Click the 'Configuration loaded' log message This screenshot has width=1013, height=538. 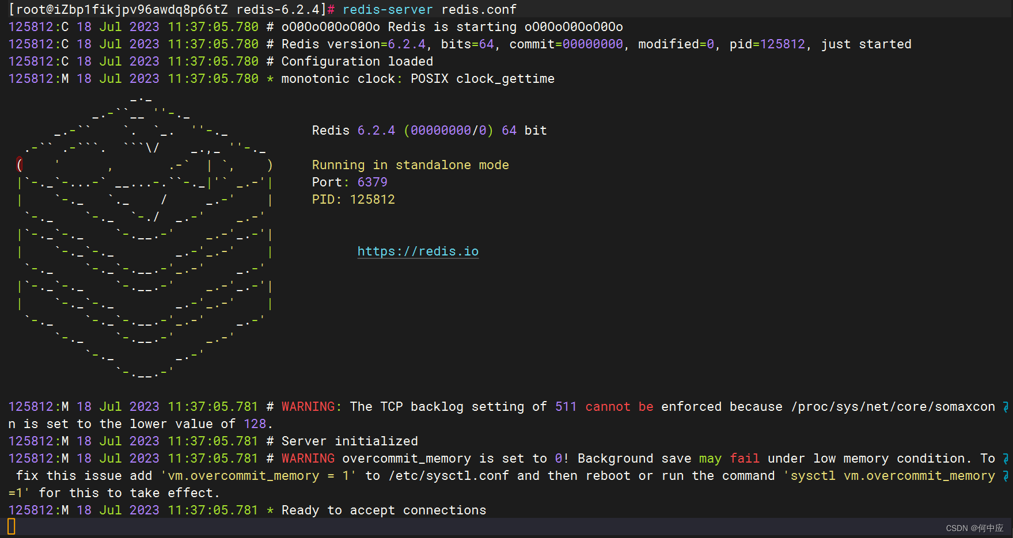pos(357,62)
